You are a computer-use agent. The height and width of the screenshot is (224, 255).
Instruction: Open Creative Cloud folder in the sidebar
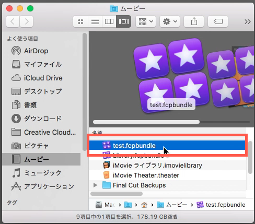[x=41, y=132]
